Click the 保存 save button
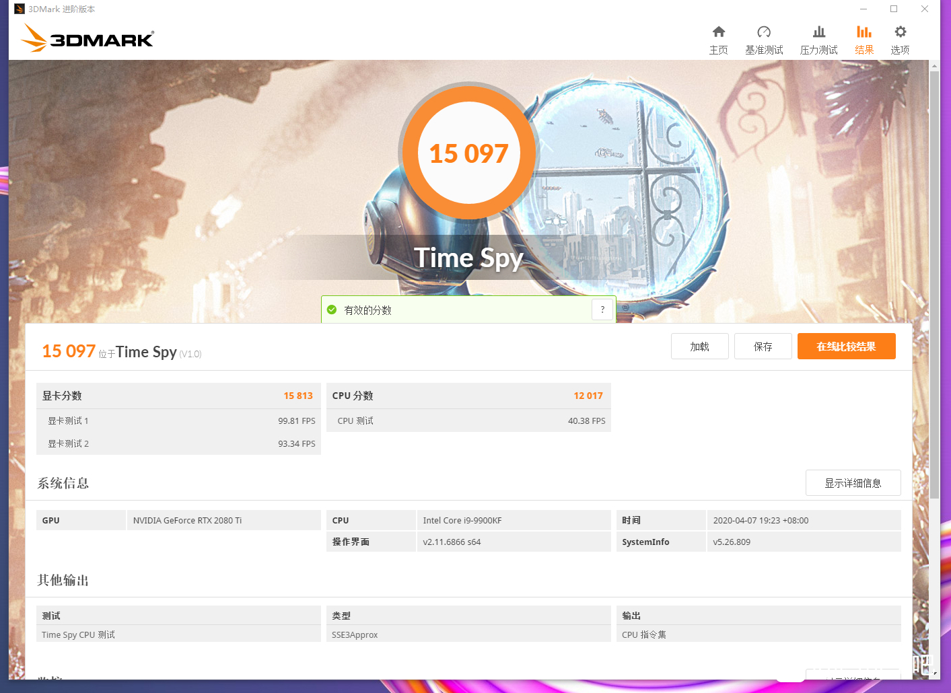This screenshot has height=693, width=951. (763, 346)
